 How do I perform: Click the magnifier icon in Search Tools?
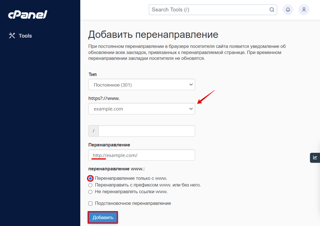pyautogui.click(x=272, y=10)
